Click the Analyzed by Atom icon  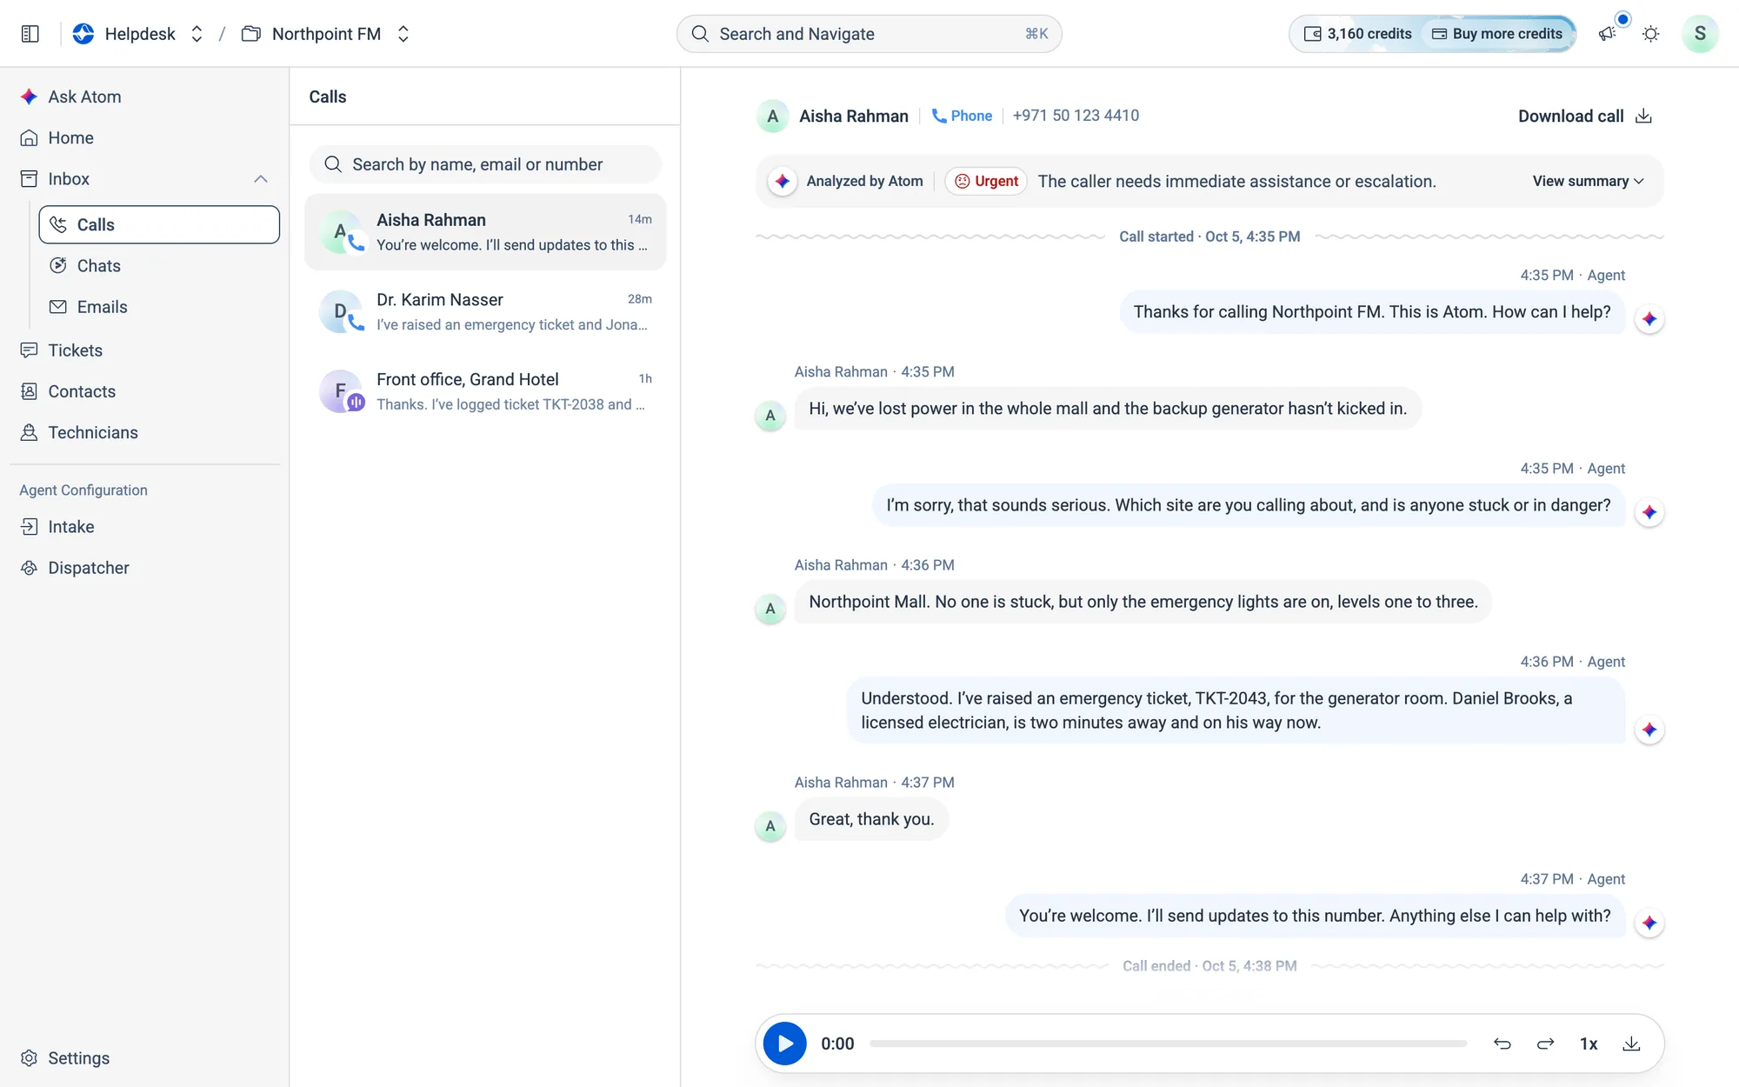783,181
